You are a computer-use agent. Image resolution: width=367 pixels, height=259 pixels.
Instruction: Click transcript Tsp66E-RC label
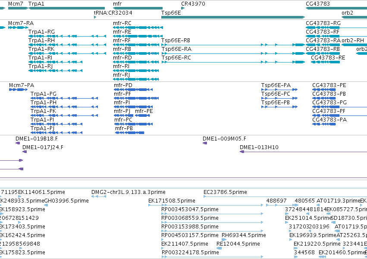coord(176,58)
